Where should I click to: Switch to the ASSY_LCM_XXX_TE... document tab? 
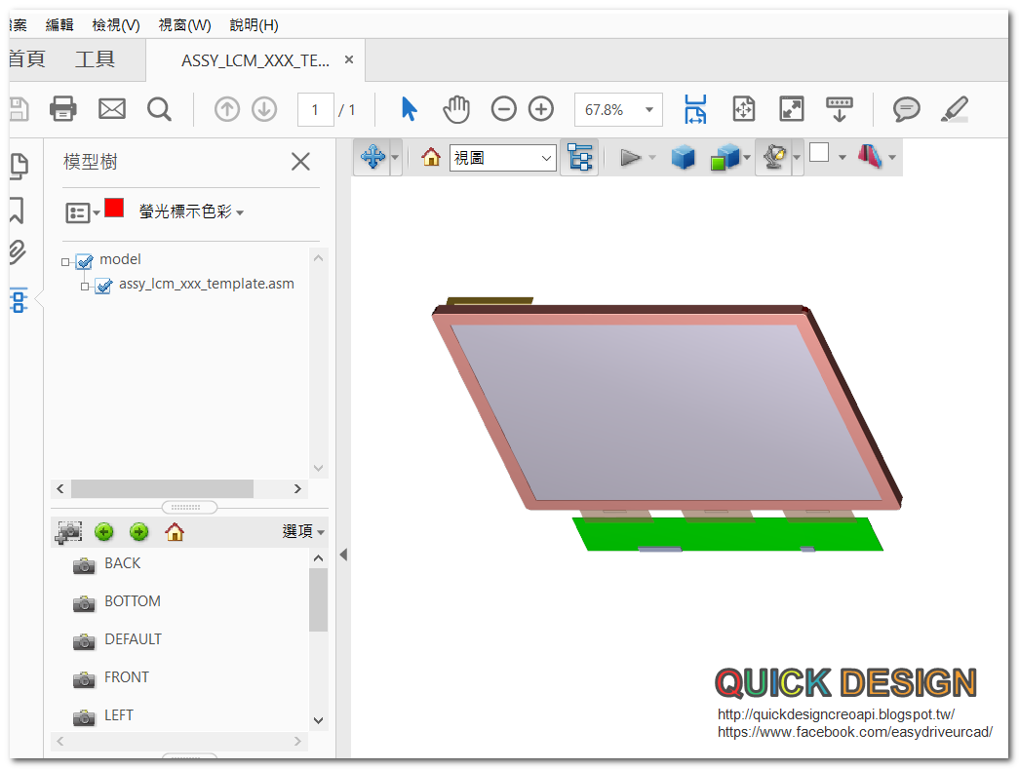254,58
